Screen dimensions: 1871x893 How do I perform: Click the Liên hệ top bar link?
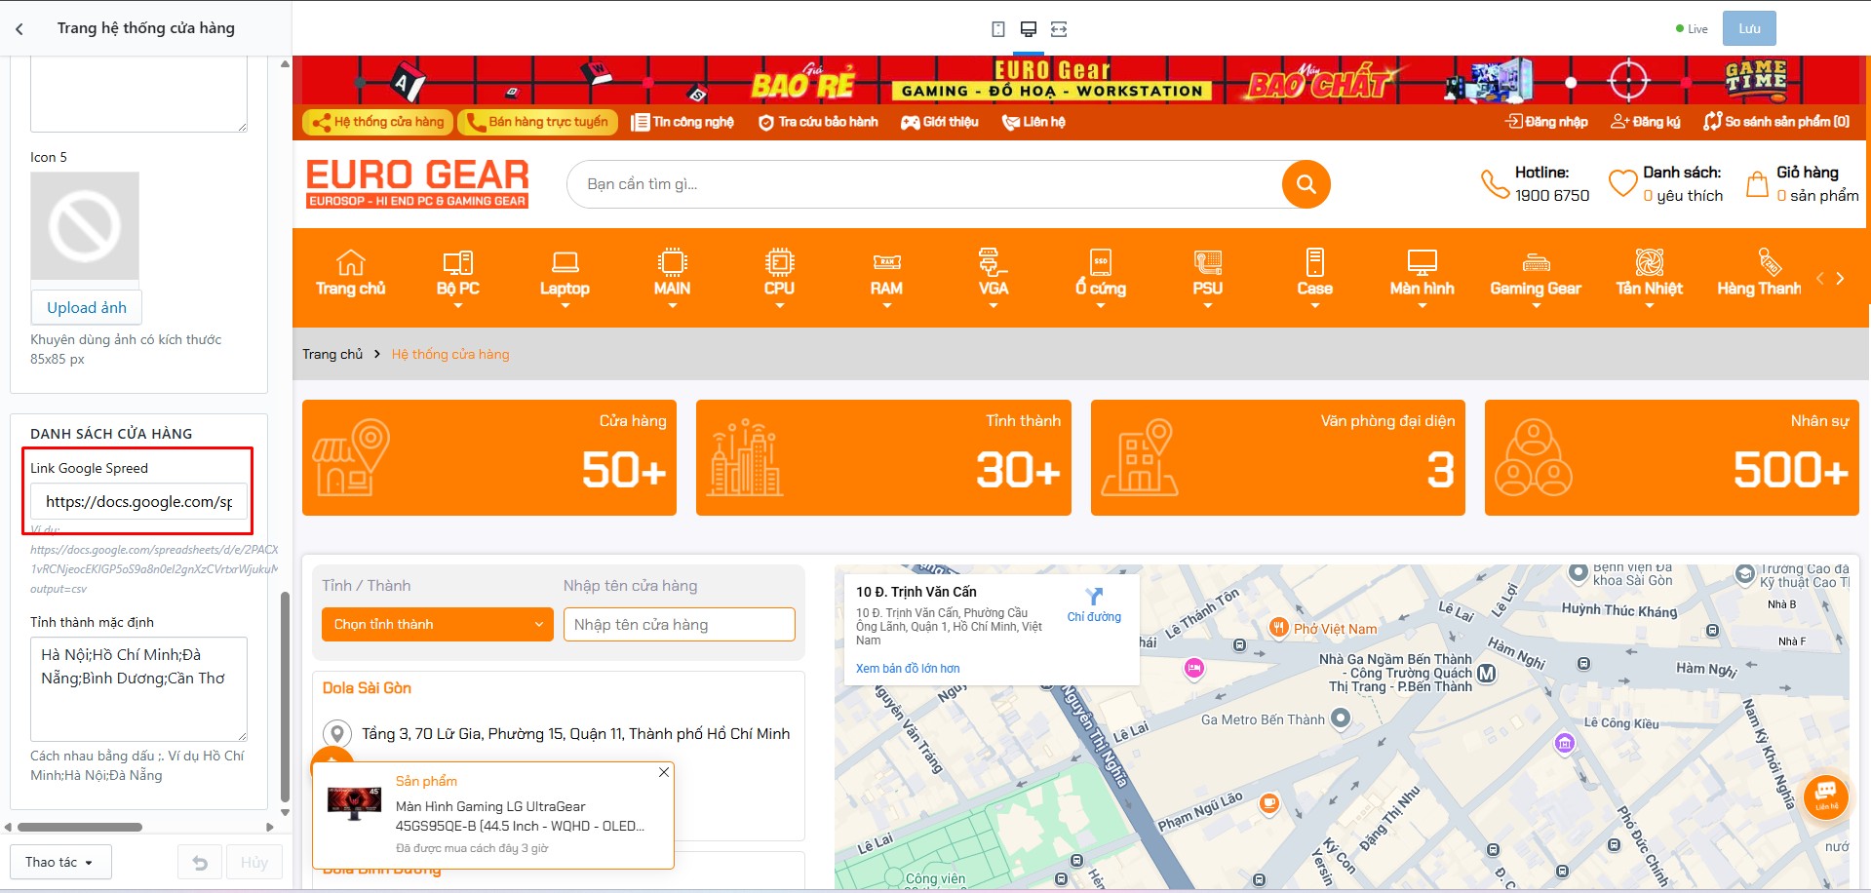(1034, 122)
